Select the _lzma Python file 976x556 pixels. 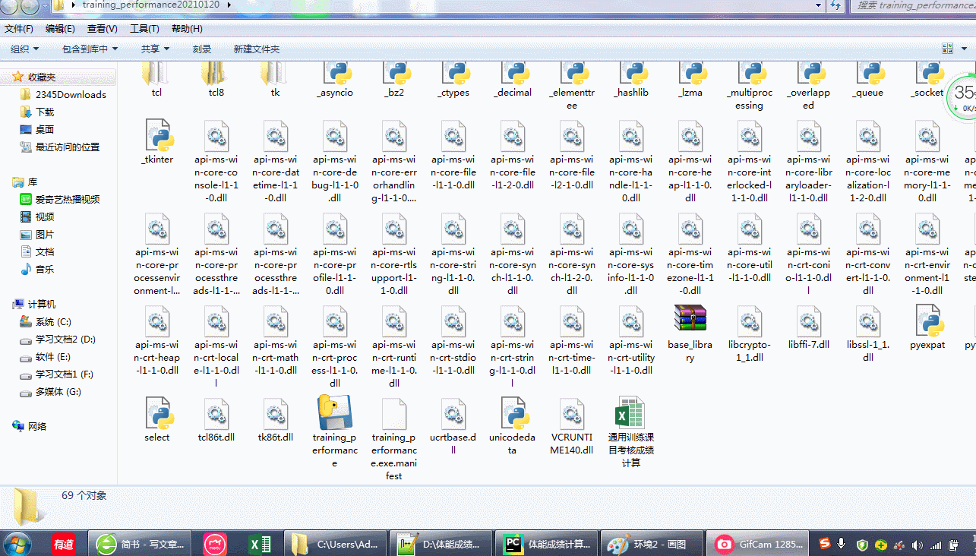pos(690,78)
